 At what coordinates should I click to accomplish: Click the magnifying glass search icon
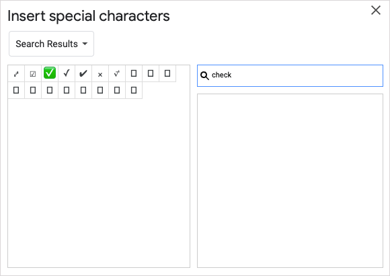click(204, 75)
